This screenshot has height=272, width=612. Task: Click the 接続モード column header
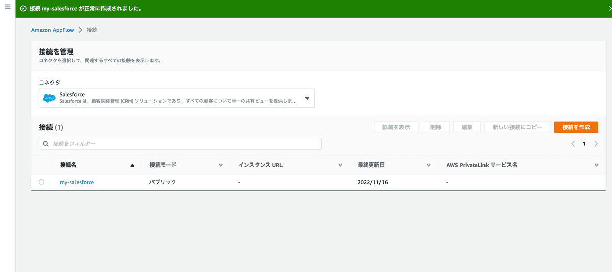[x=163, y=165]
